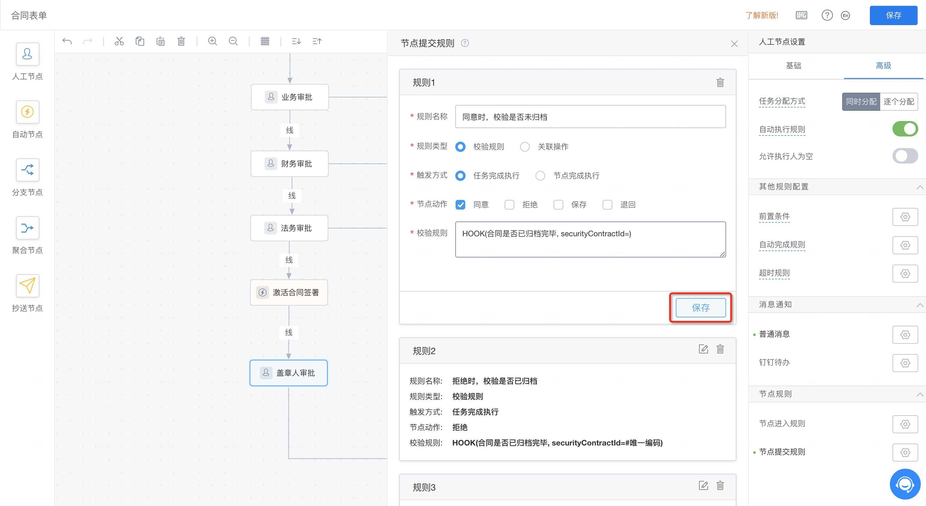Viewport: 926px width, 506px height.
Task: Click the scissors cut icon
Action: click(119, 41)
